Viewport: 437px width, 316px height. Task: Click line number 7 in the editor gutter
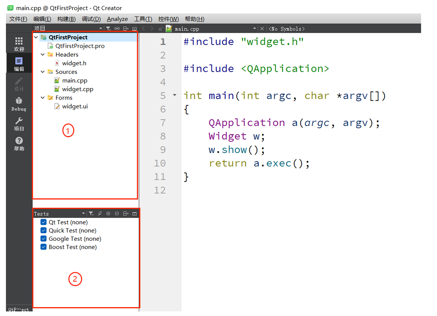163,123
